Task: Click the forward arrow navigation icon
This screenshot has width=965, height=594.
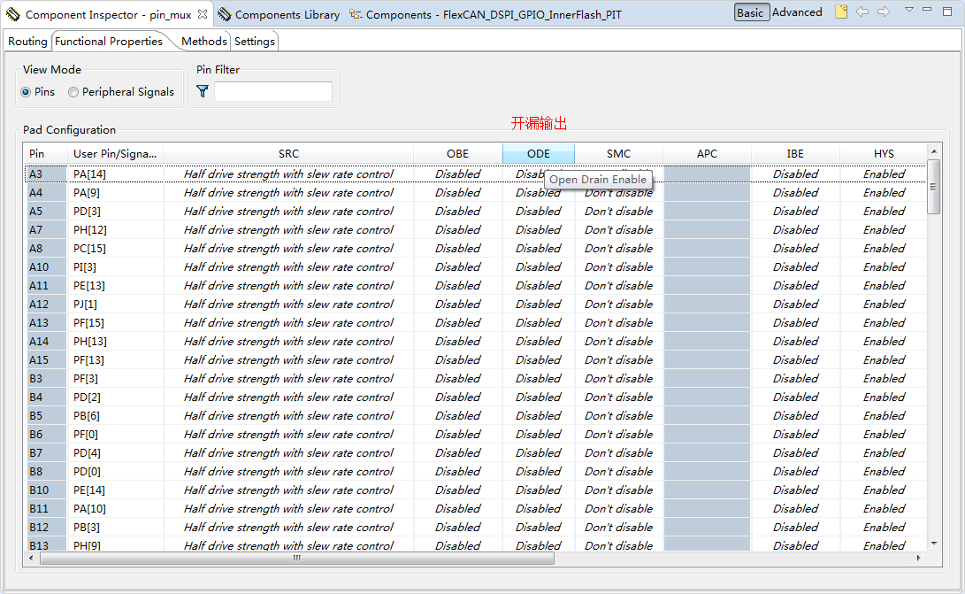Action: (884, 12)
